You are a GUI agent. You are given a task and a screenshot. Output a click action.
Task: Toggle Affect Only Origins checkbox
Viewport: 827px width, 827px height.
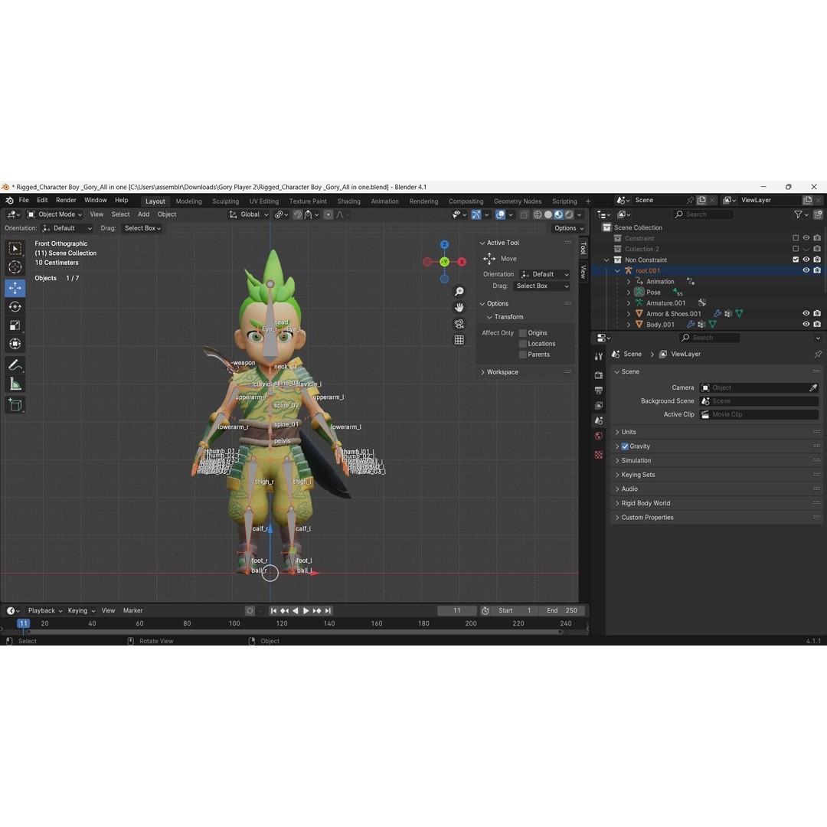pos(523,333)
